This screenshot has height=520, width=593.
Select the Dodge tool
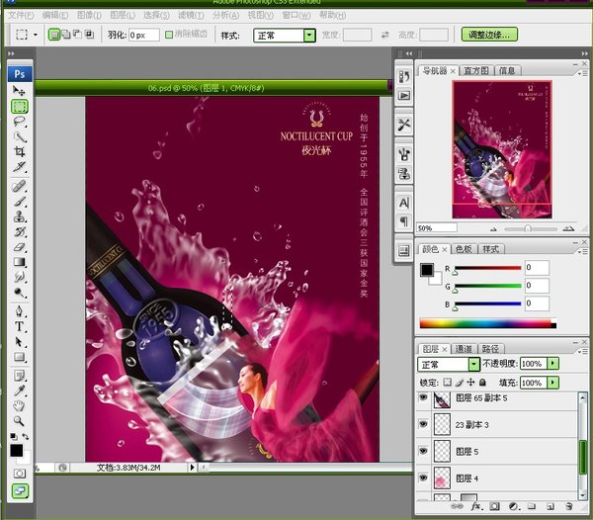point(19,293)
